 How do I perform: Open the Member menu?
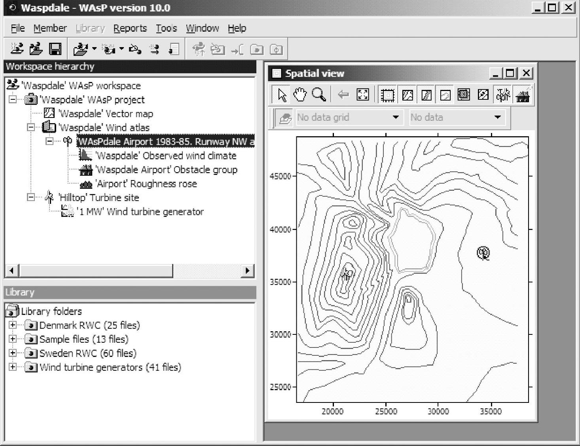click(x=50, y=28)
